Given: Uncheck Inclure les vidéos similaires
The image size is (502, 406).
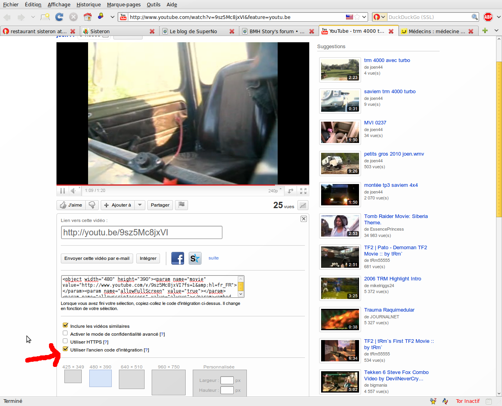Looking at the screenshot, I should pyautogui.click(x=66, y=325).
